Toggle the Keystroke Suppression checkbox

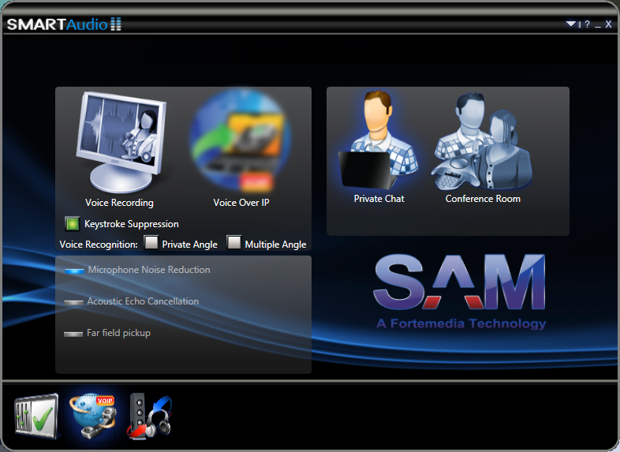[73, 224]
